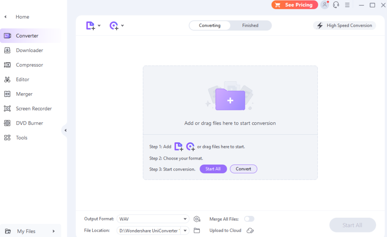The width and height of the screenshot is (387, 237).
Task: Open the hamburger main menu icon
Action: (347, 5)
